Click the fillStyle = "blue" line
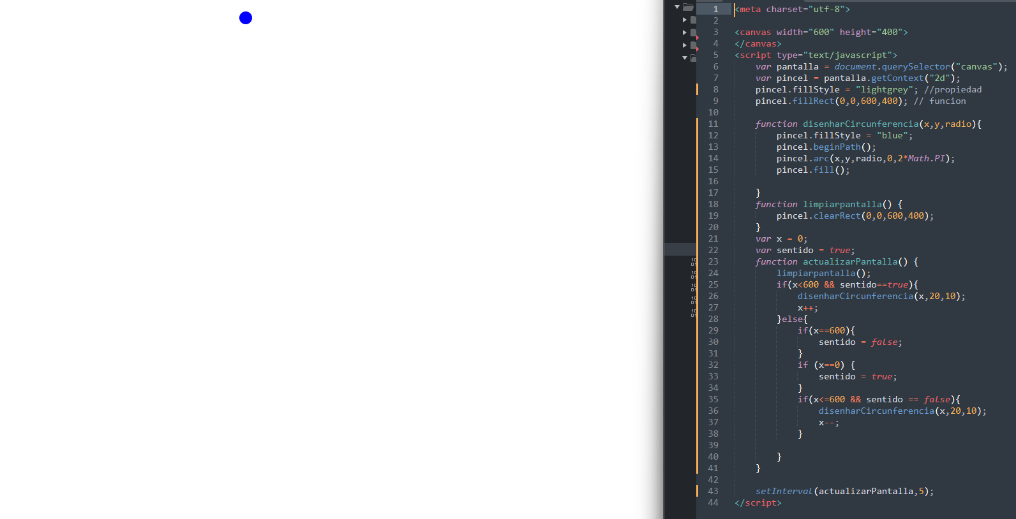The height and width of the screenshot is (519, 1016). coord(845,136)
